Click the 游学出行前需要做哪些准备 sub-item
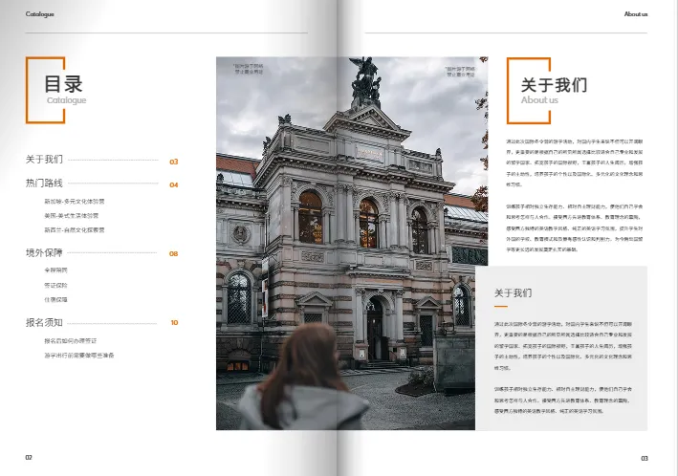The image size is (678, 476). [x=79, y=355]
